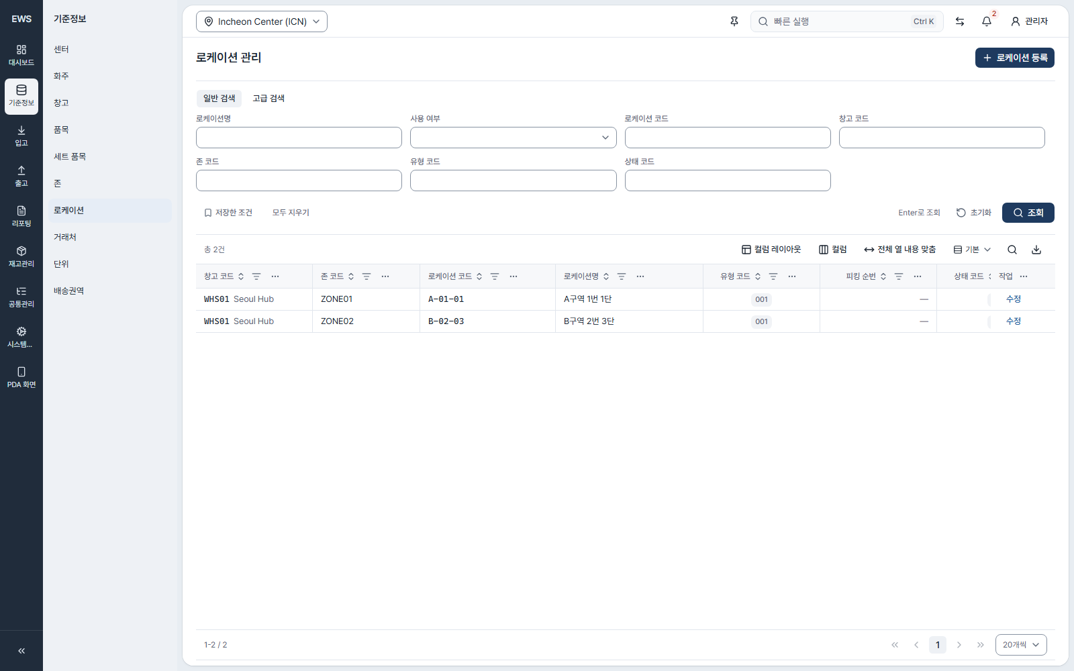This screenshot has width=1074, height=671.
Task: Open the notifications bell
Action: [x=987, y=21]
